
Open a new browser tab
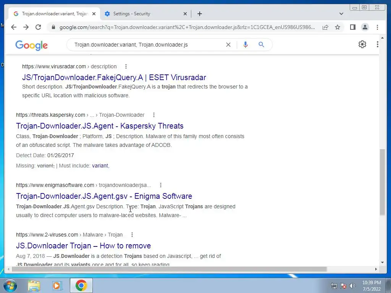199,14
